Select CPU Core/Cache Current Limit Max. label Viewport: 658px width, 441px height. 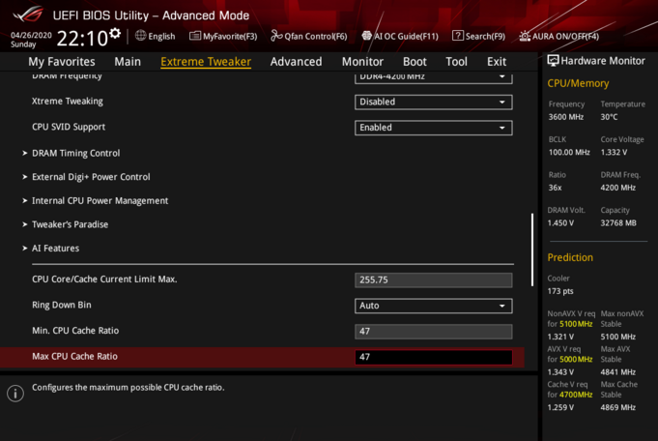pos(104,279)
